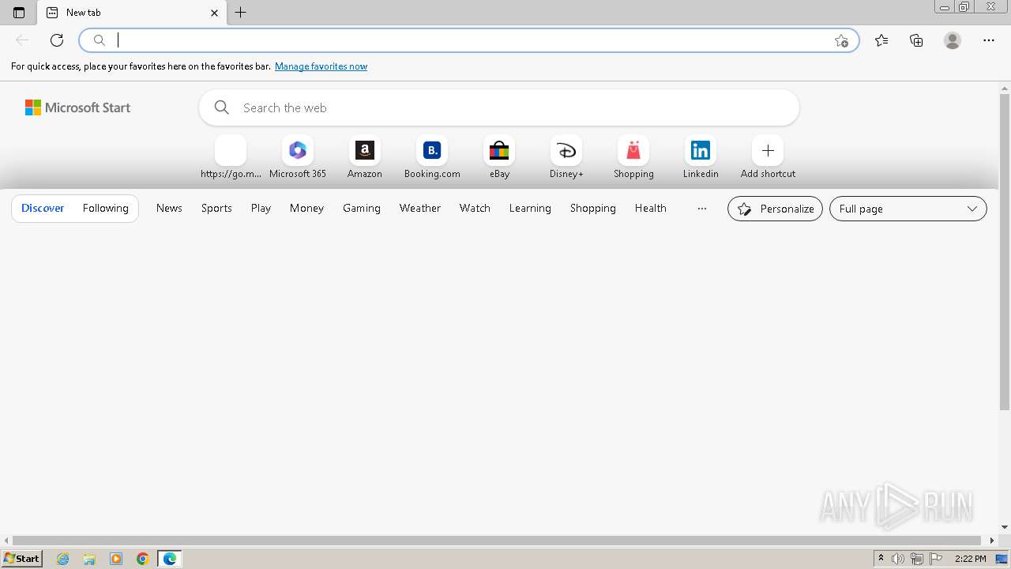Launch Internet Explorer from taskbar

(x=63, y=559)
